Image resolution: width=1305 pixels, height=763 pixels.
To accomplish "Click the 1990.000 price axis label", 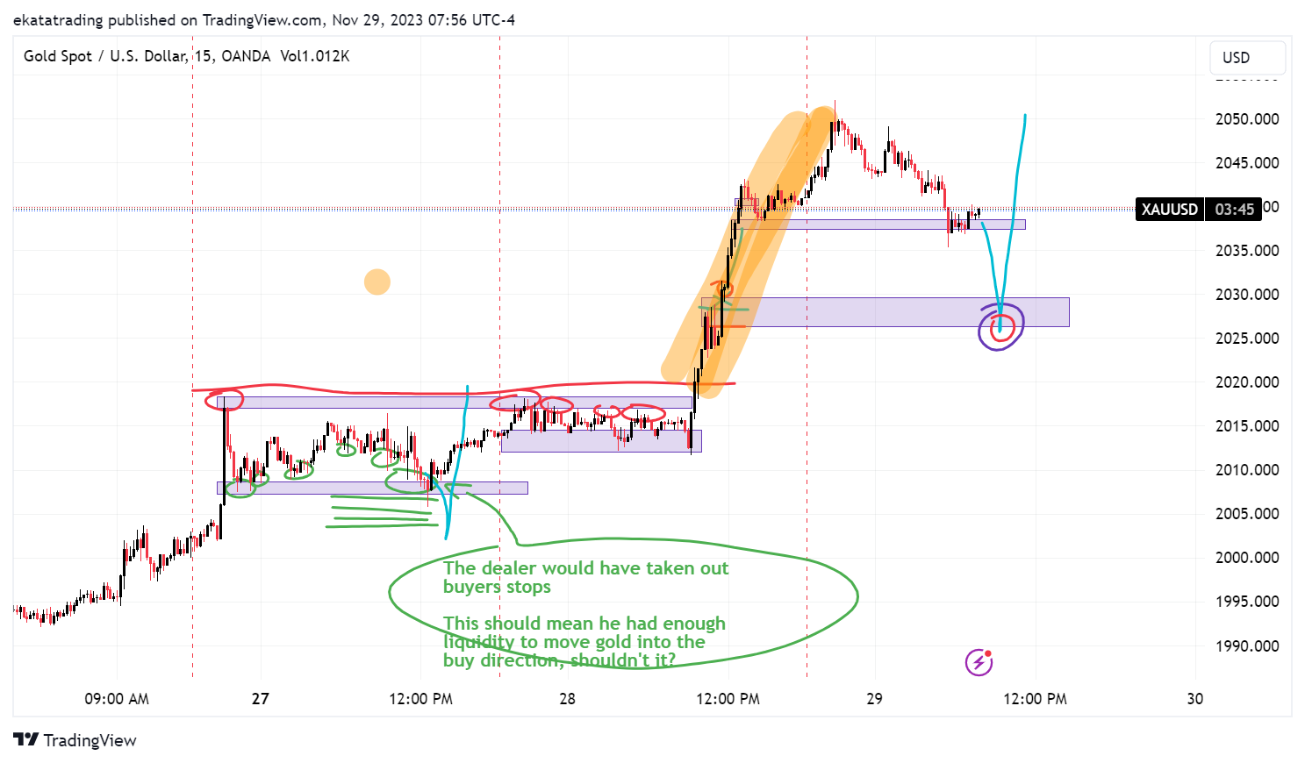I will click(x=1247, y=646).
